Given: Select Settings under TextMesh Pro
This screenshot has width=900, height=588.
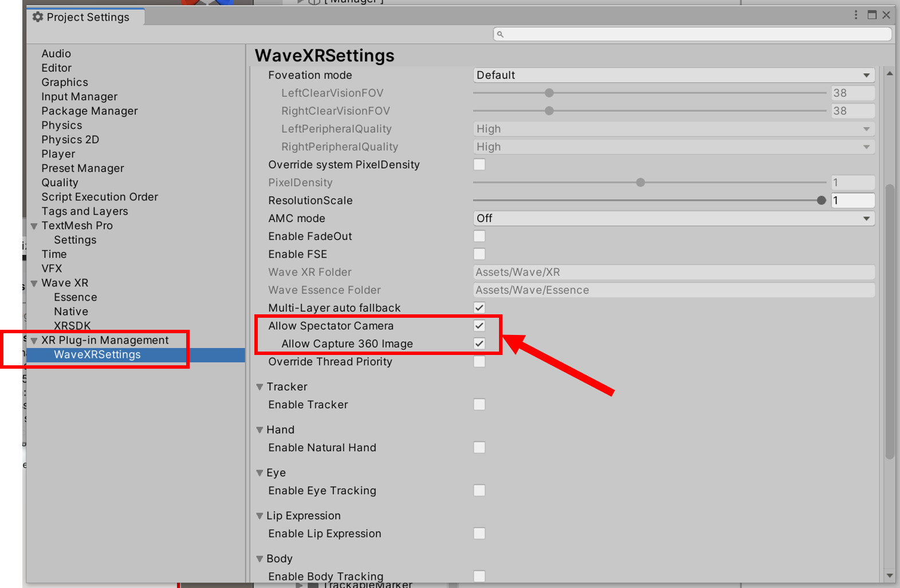Looking at the screenshot, I should point(75,240).
